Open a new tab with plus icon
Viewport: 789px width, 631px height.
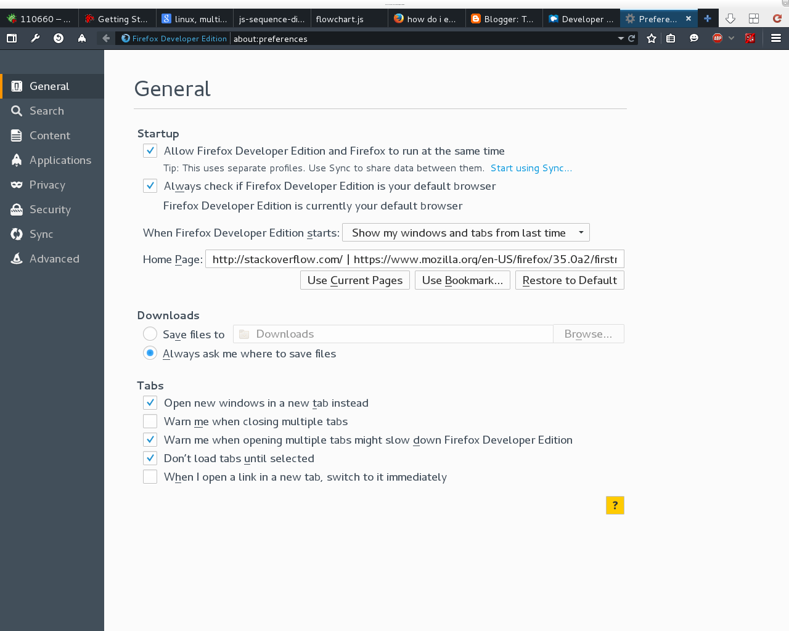coord(708,18)
